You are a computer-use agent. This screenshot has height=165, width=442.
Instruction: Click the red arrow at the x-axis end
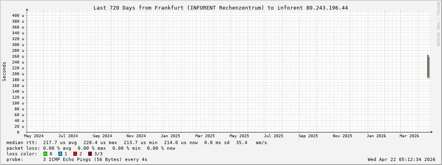point(431,132)
